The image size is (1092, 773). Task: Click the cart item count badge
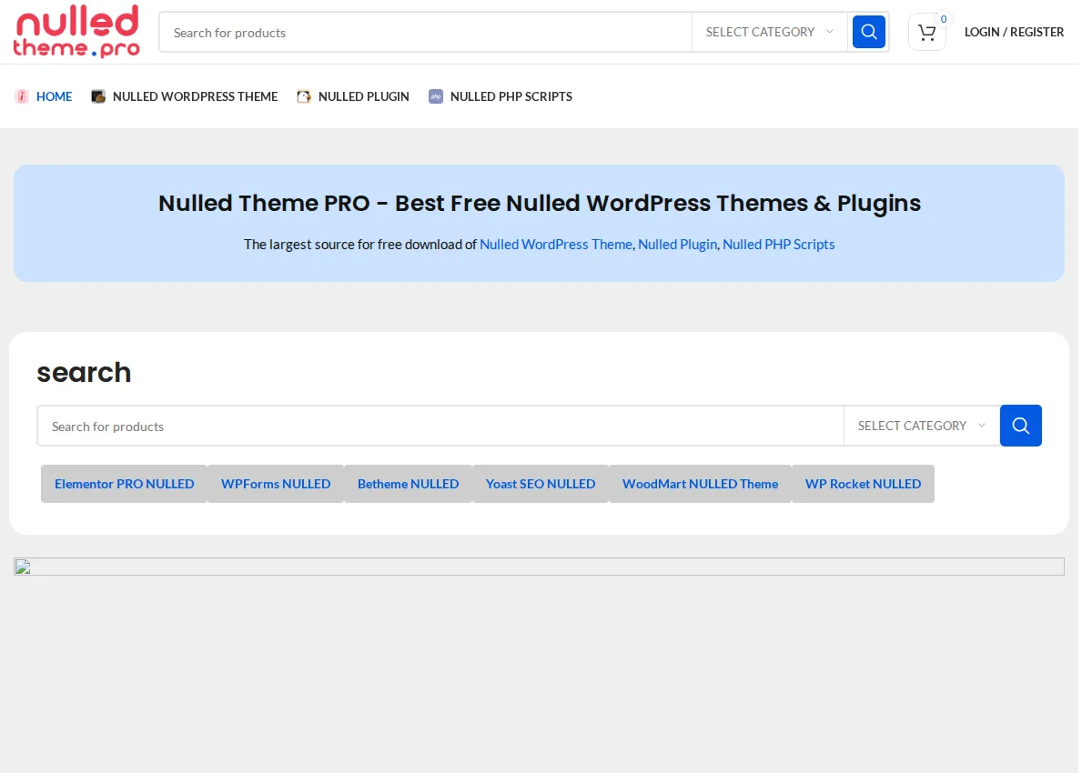coord(944,19)
